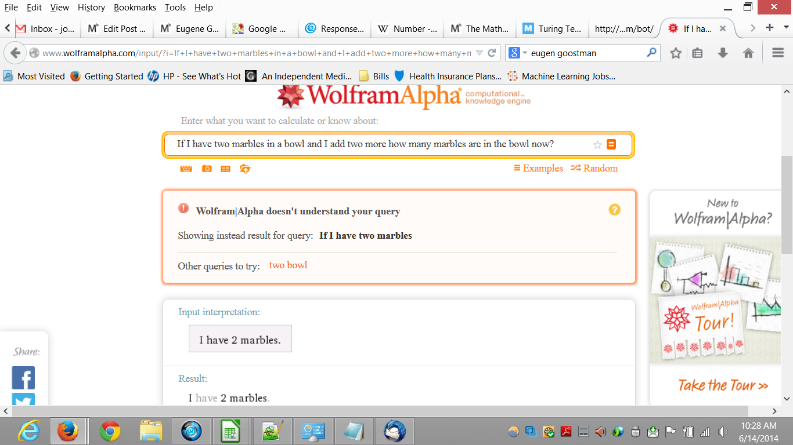This screenshot has width=793, height=445.
Task: Open the Getting Started bookmark
Action: pos(107,76)
